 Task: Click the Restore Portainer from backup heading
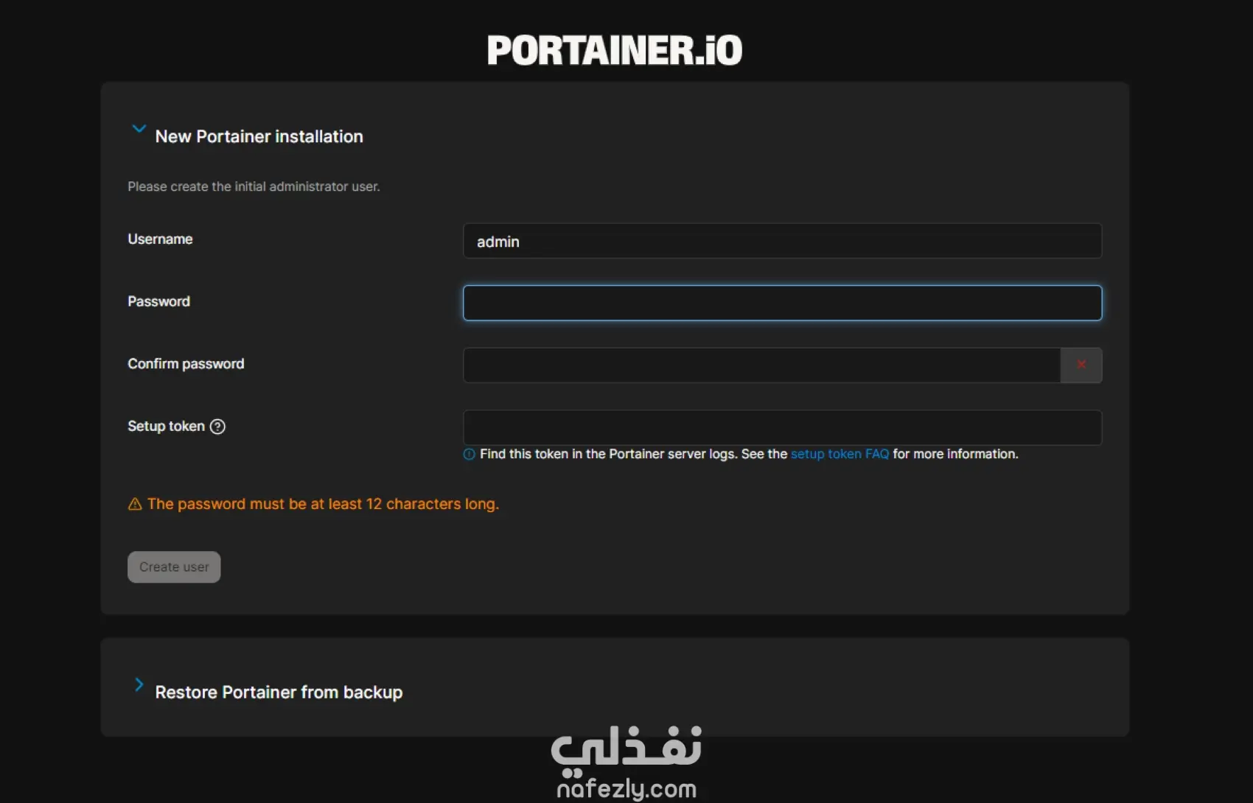279,692
